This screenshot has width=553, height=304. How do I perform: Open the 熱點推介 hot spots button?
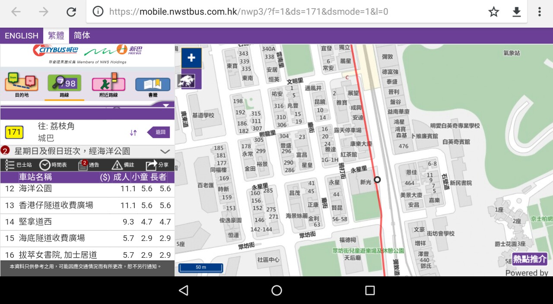530,259
